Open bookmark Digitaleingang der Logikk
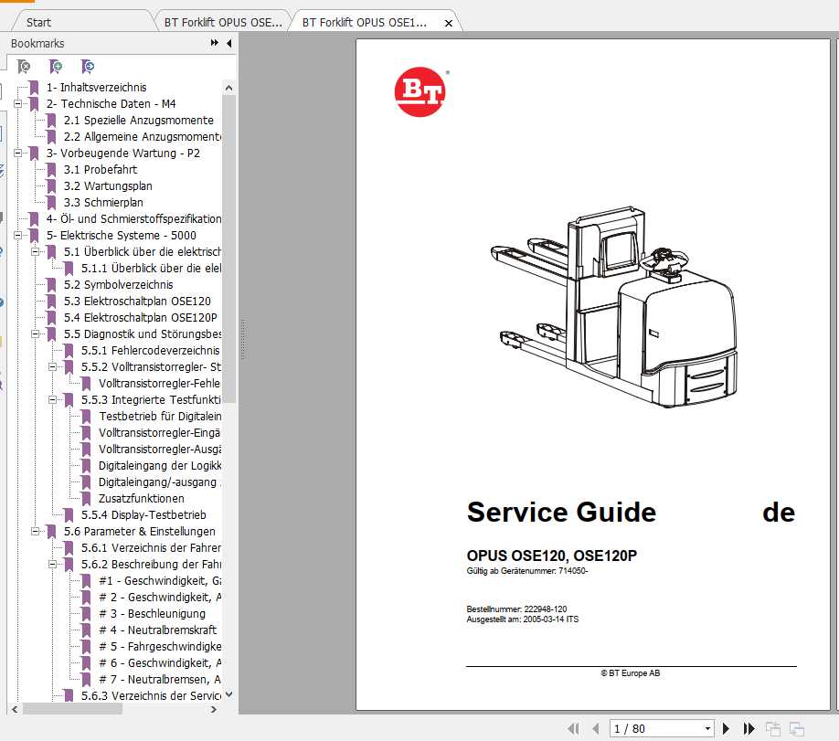 point(160,466)
